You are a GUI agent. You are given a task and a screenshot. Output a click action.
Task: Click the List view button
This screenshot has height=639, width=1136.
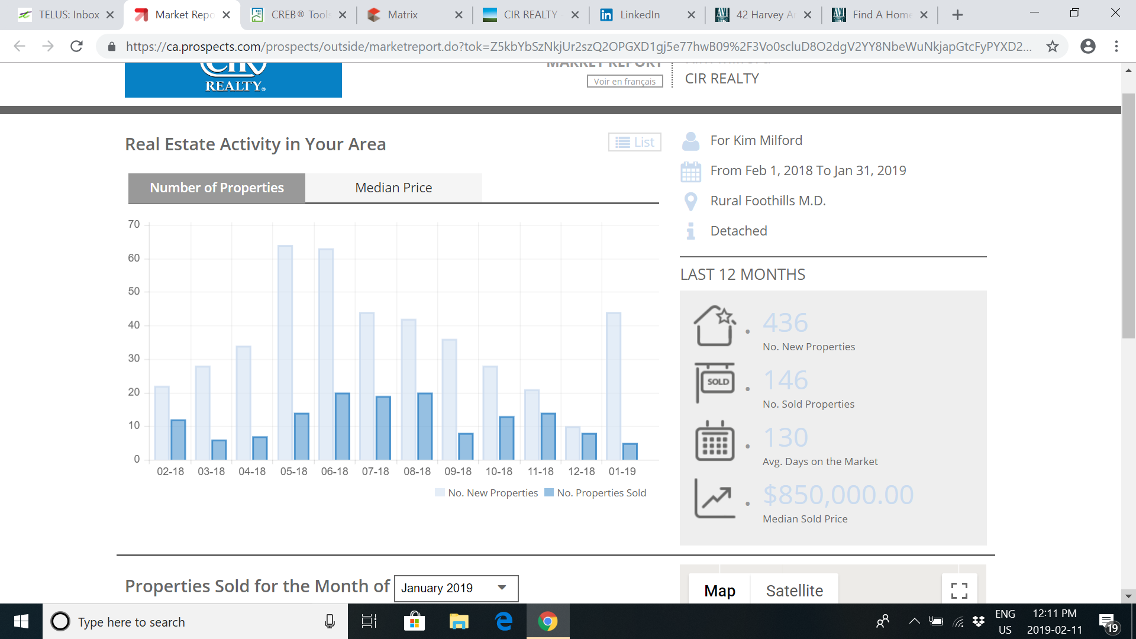(635, 142)
